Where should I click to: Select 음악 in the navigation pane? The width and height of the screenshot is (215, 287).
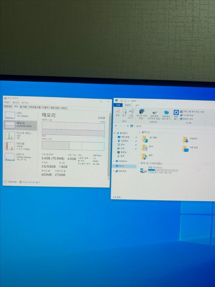pos(121,156)
